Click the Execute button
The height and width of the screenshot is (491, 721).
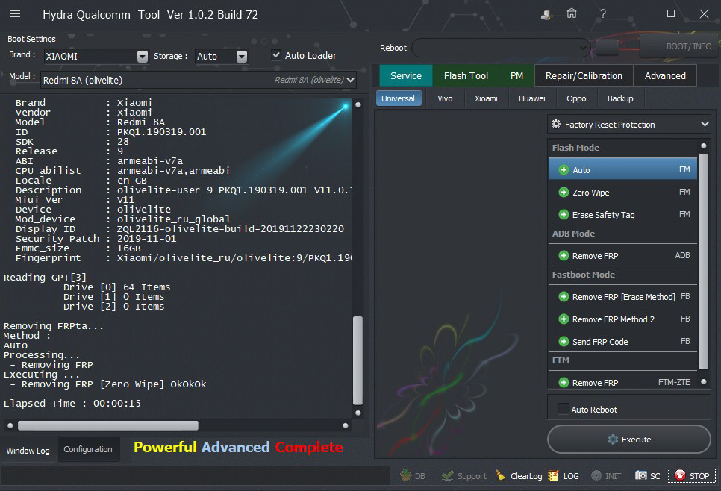click(x=628, y=440)
